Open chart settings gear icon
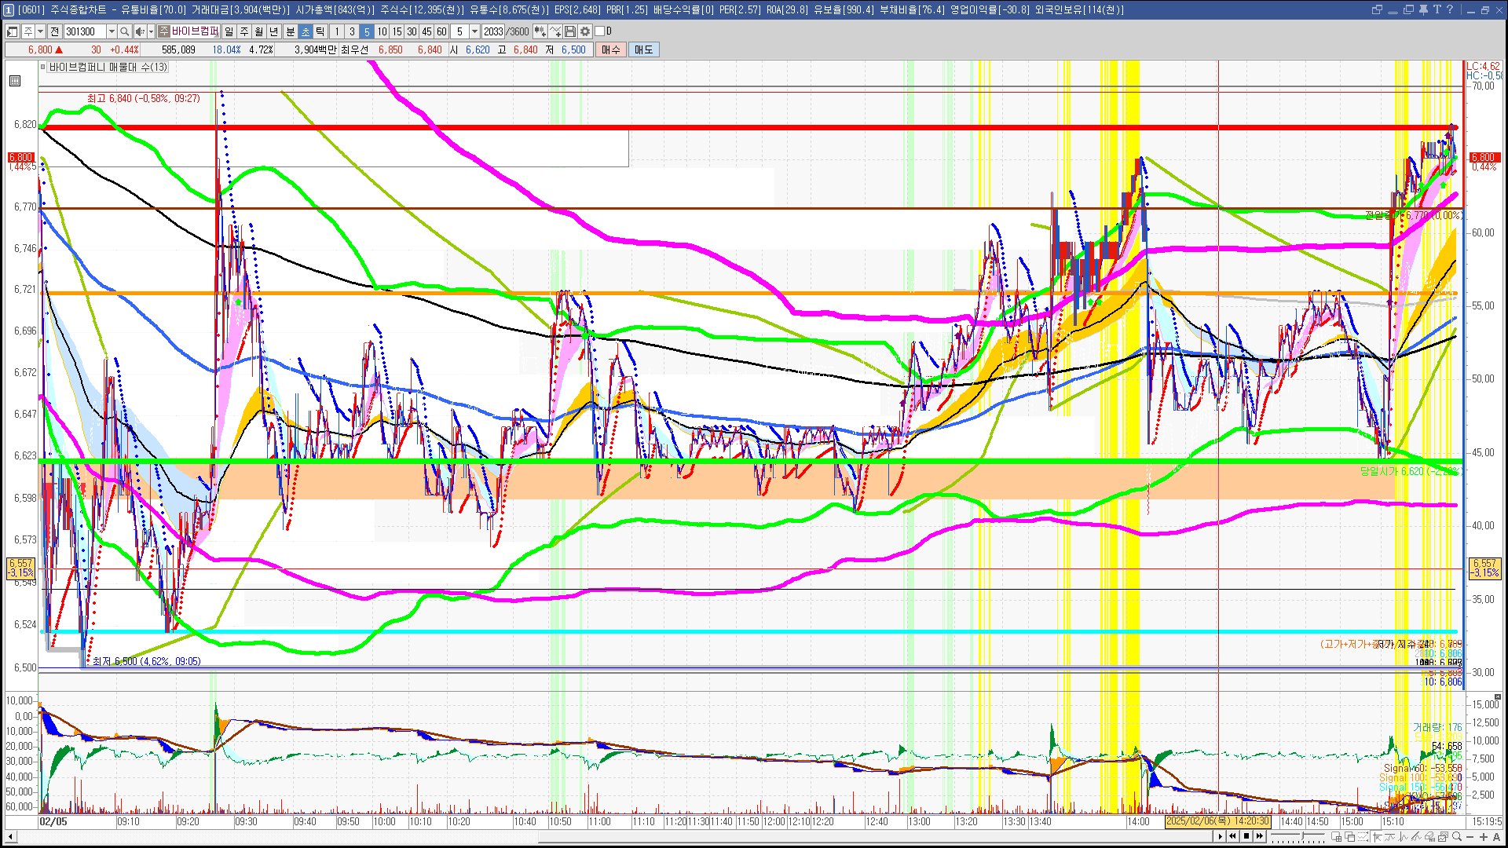The width and height of the screenshot is (1508, 848). click(x=585, y=31)
